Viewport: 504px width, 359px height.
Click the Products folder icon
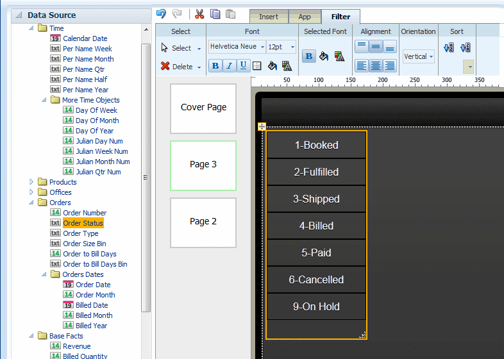tap(42, 182)
